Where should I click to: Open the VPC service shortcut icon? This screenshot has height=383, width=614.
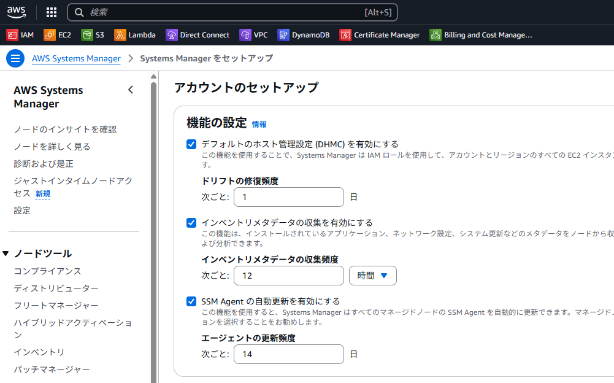pyautogui.click(x=245, y=35)
